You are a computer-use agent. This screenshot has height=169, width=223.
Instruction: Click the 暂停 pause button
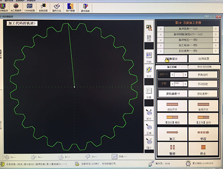(172, 149)
